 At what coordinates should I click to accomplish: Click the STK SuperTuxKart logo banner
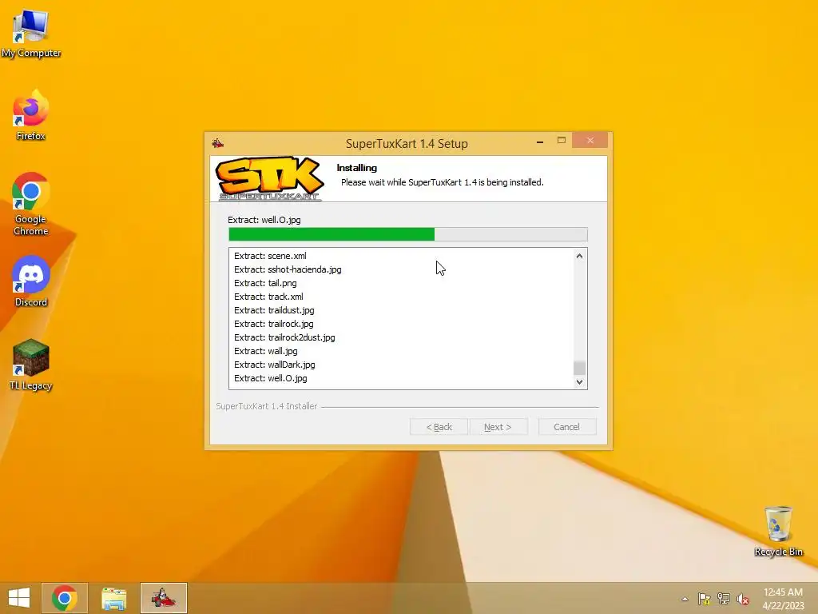pyautogui.click(x=270, y=178)
